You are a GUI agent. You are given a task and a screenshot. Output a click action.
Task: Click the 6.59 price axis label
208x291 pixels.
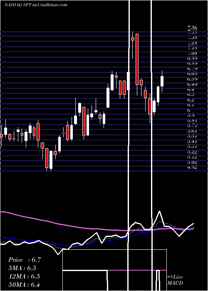click(192, 79)
